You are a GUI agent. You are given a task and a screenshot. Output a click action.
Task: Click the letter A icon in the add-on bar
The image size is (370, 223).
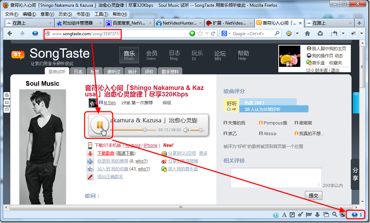pyautogui.click(x=284, y=214)
